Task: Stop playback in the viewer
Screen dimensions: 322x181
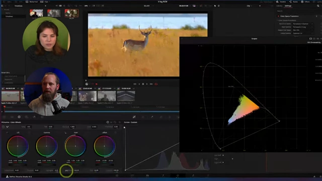Action: (x=143, y=84)
